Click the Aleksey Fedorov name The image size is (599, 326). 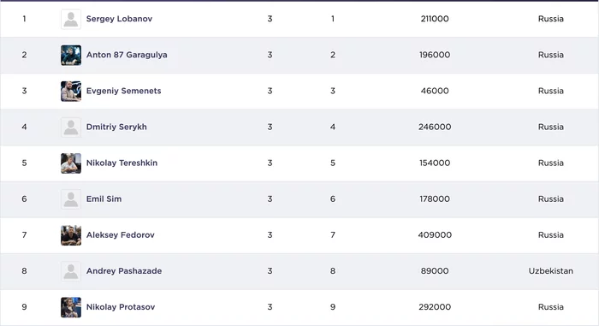point(121,235)
